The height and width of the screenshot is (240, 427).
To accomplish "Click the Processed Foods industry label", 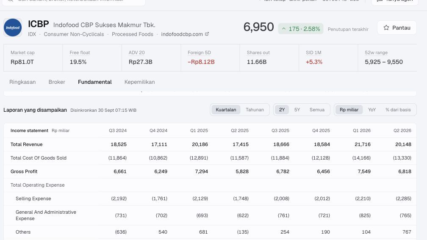I will click(133, 34).
